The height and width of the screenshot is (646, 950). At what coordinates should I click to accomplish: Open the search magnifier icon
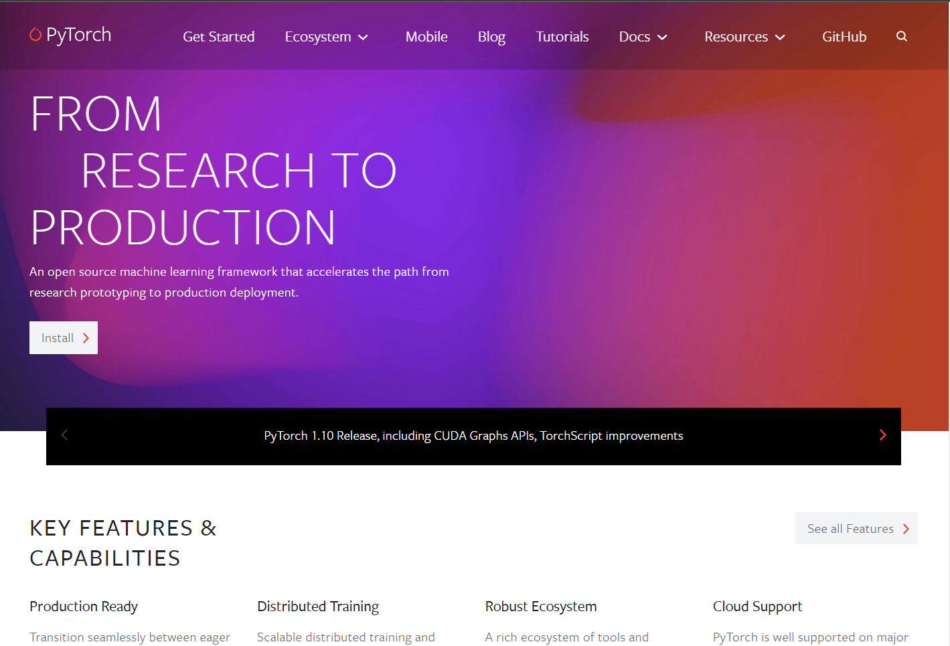(x=902, y=36)
